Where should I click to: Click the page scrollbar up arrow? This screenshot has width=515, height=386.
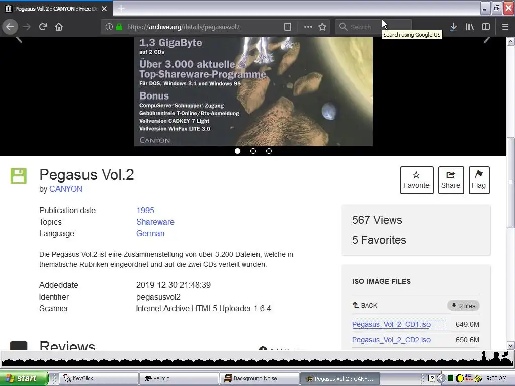(x=510, y=41)
